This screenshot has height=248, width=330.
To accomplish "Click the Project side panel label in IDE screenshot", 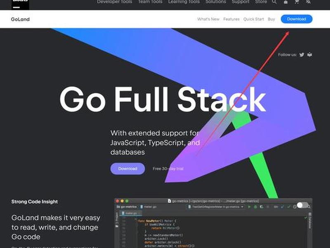I will tap(117, 220).
